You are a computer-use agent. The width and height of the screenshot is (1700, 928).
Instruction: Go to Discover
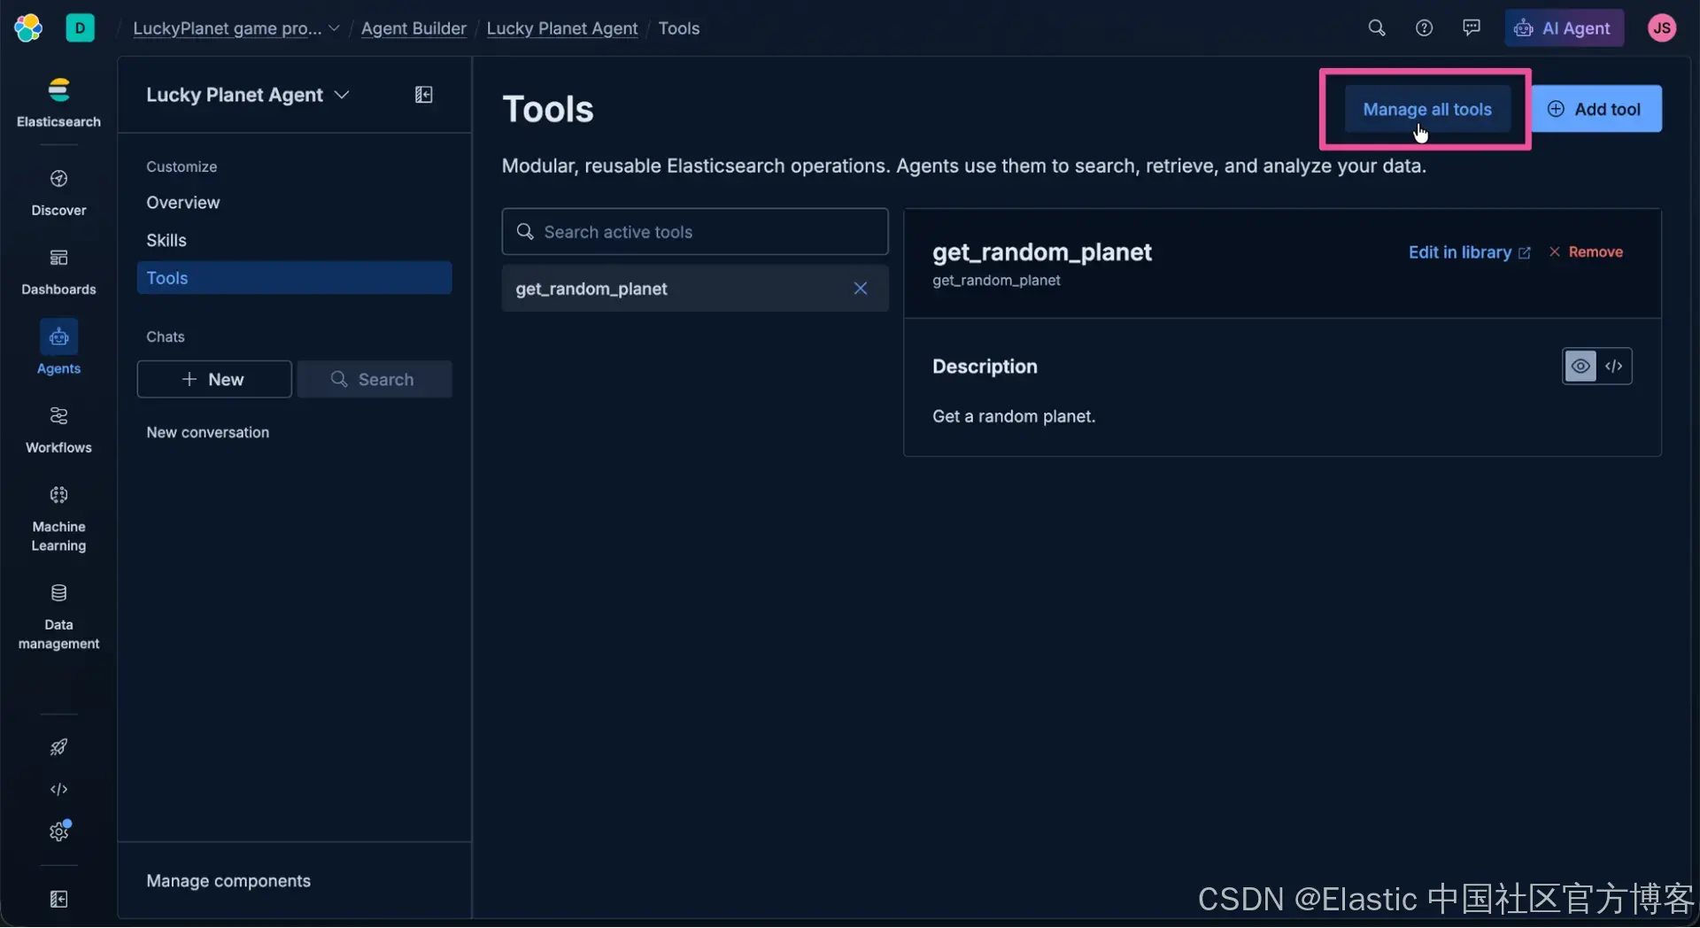[58, 192]
